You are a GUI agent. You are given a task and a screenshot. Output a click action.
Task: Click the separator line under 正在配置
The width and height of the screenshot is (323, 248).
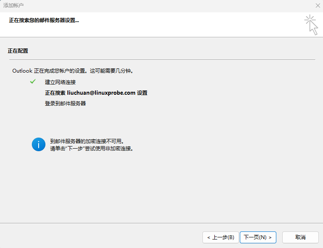[161, 59]
